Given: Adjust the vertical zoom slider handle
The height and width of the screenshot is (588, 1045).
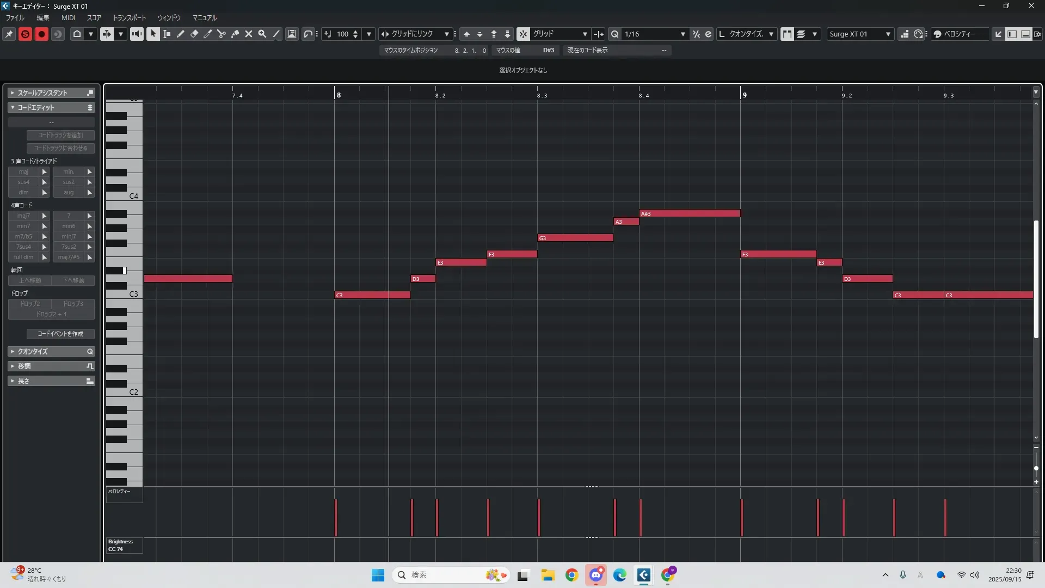Looking at the screenshot, I should pyautogui.click(x=1036, y=468).
